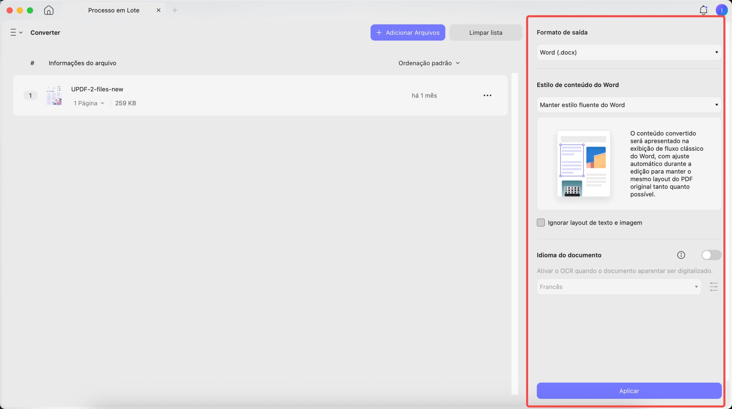Viewport: 732px width, 409px height.
Task: Select the Processo em Lote tab
Action: tap(114, 10)
